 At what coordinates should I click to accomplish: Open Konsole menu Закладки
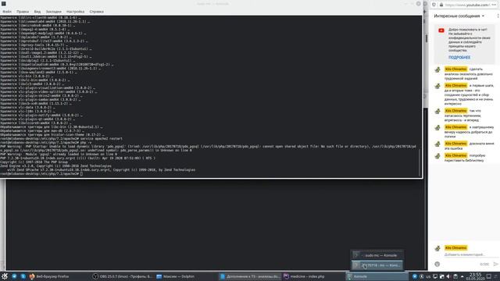(54, 12)
